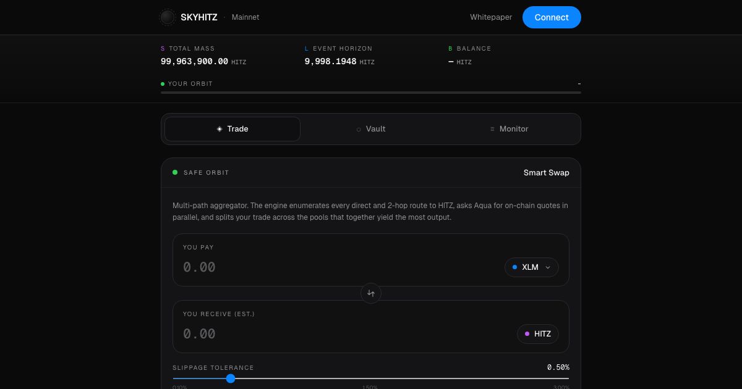Click the Multi-path aggregator description text
Viewport: 742px width, 389px height.
click(370, 211)
